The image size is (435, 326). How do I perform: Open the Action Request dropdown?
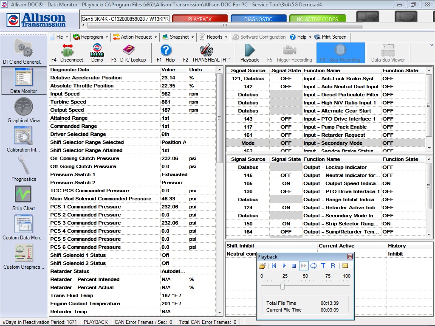point(134,37)
